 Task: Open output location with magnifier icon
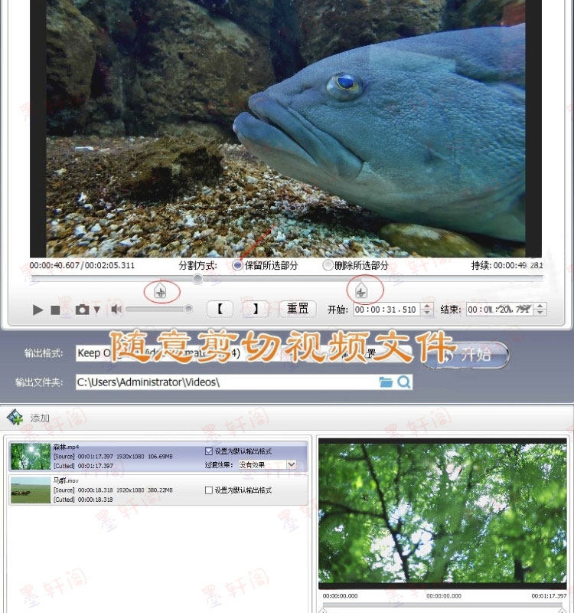[404, 382]
